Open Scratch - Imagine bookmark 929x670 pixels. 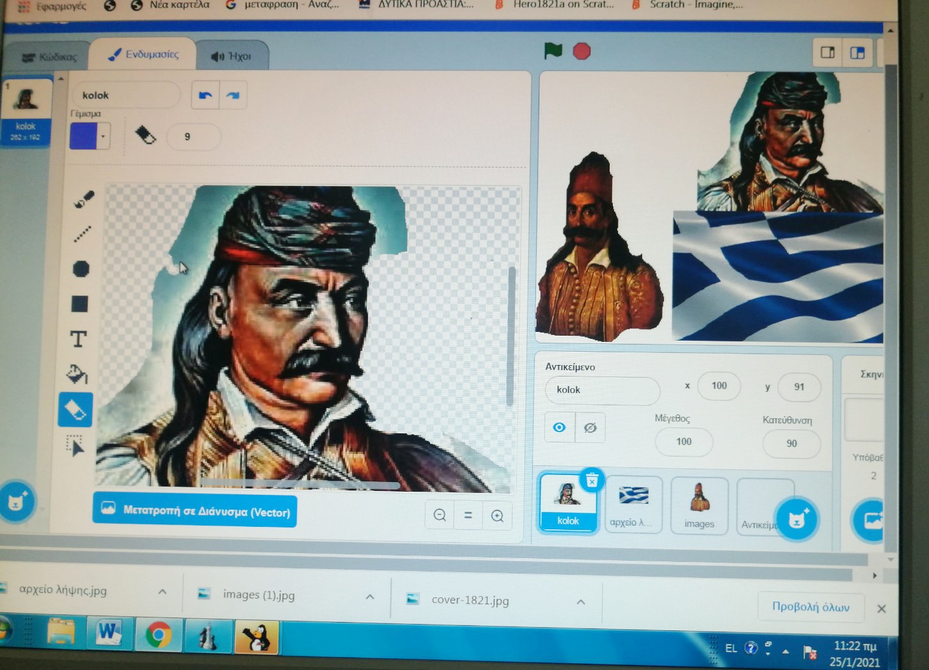pyautogui.click(x=687, y=5)
